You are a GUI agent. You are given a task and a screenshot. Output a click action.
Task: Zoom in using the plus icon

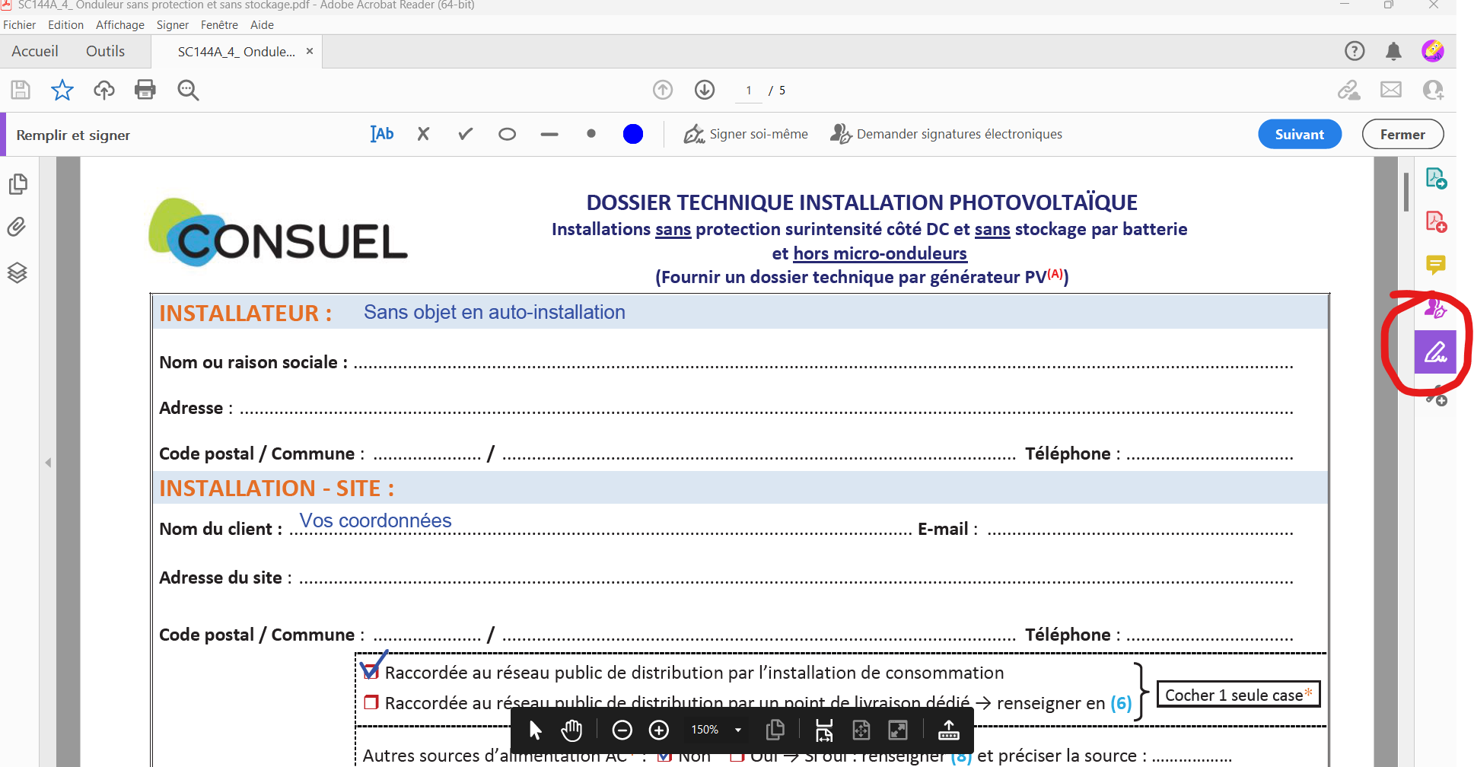click(x=659, y=730)
